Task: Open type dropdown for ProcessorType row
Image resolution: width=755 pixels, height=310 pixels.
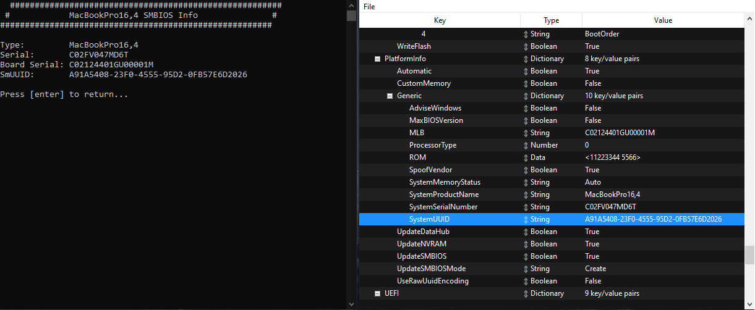Action: 526,145
